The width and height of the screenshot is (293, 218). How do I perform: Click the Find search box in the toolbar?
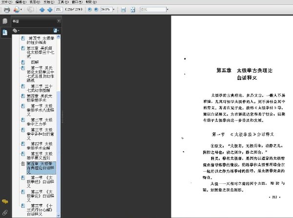(x=153, y=9)
